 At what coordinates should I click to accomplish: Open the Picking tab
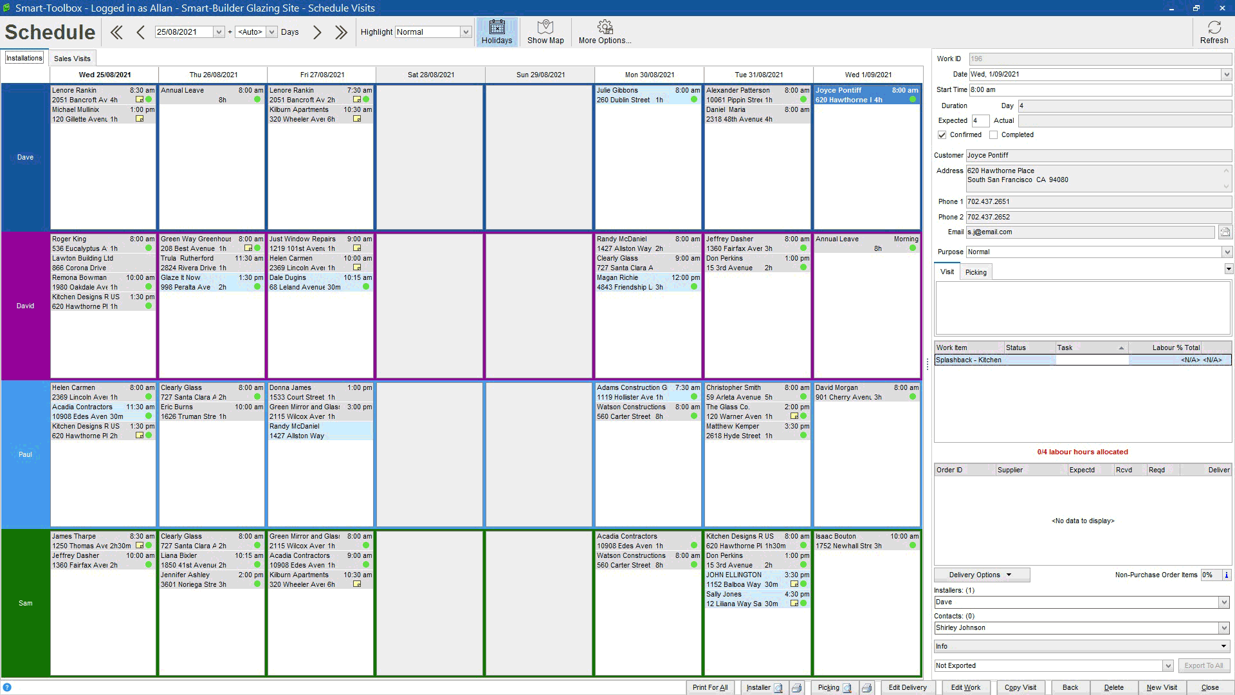click(x=975, y=272)
